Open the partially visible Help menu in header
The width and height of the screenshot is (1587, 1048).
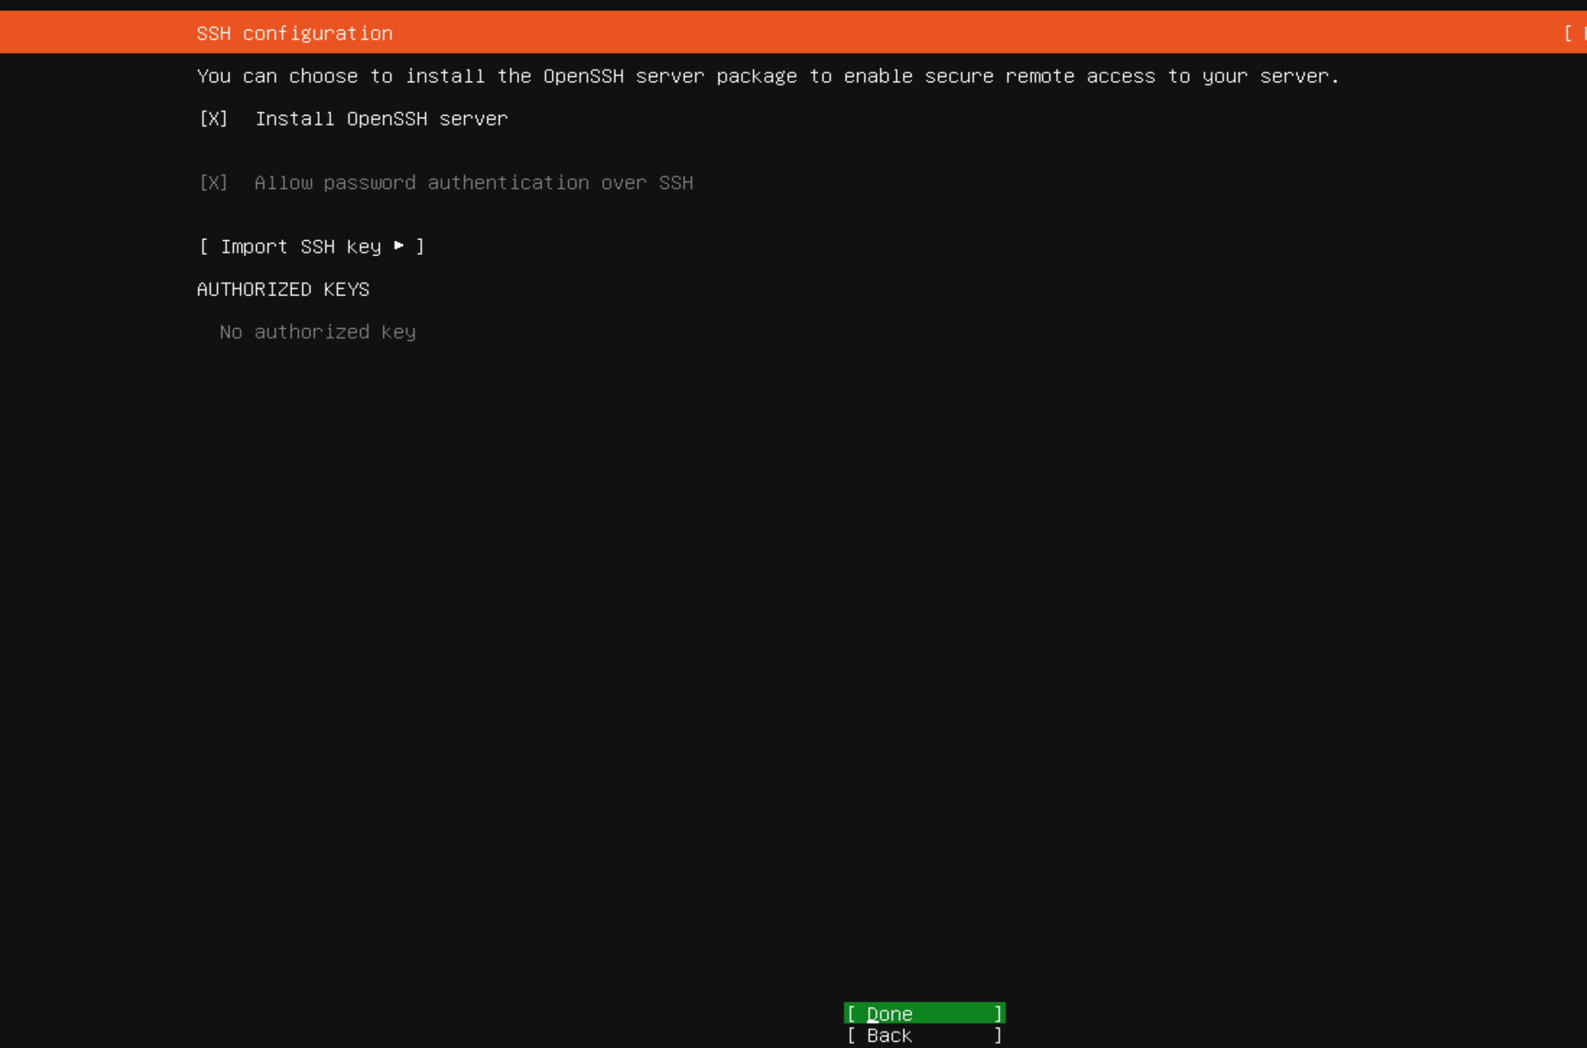[1575, 33]
